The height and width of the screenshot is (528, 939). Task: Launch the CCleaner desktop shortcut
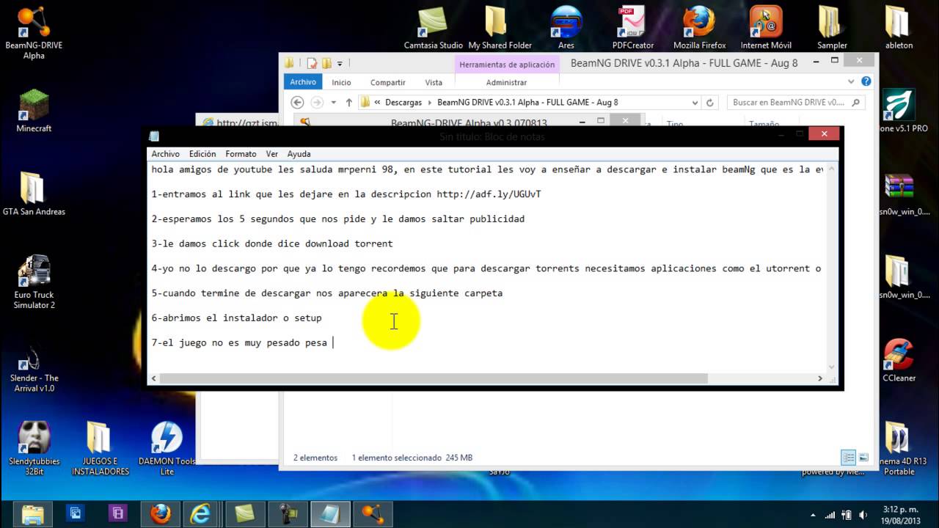899,361
